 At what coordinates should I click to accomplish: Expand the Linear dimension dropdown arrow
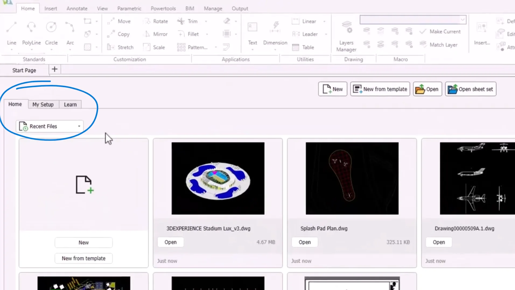[x=324, y=21]
